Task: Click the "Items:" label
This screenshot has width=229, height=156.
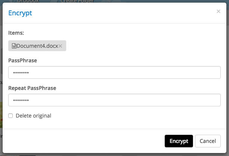Action: pyautogui.click(x=16, y=33)
